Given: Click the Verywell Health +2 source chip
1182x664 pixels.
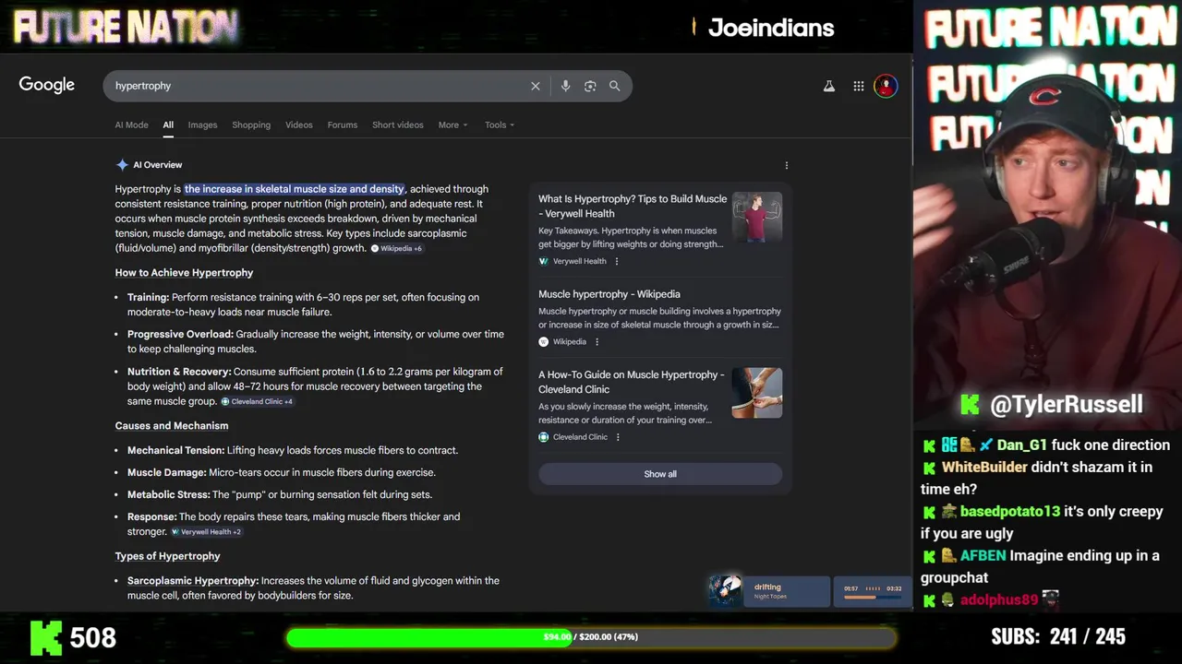Looking at the screenshot, I should pyautogui.click(x=206, y=532).
